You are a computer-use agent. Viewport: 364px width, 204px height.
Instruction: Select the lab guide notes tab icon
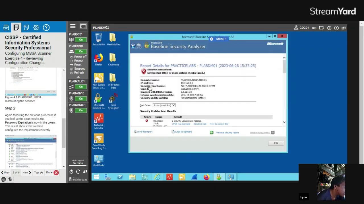point(16,27)
